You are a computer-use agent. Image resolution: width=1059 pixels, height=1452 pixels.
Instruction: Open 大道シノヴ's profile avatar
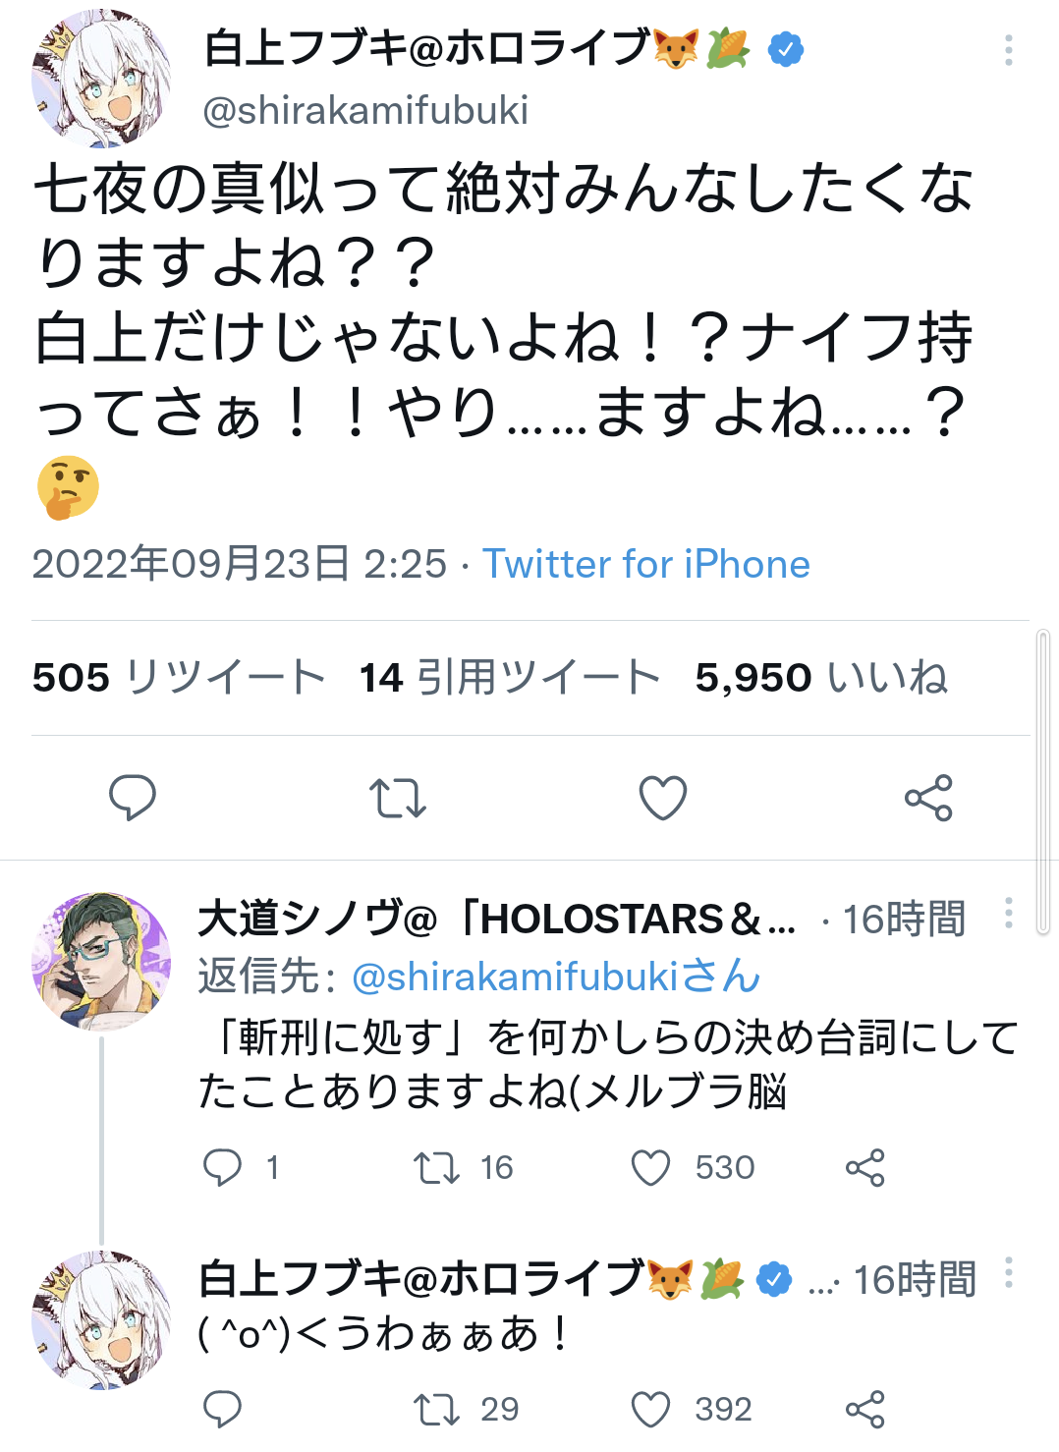click(x=101, y=961)
